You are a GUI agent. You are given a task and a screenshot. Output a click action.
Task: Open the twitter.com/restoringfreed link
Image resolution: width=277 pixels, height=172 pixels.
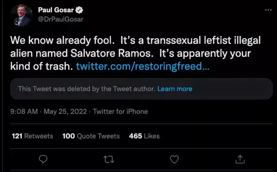pos(143,66)
